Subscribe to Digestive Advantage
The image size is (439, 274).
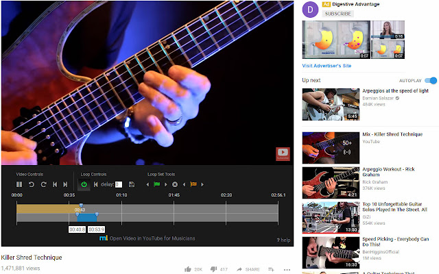pyautogui.click(x=337, y=14)
